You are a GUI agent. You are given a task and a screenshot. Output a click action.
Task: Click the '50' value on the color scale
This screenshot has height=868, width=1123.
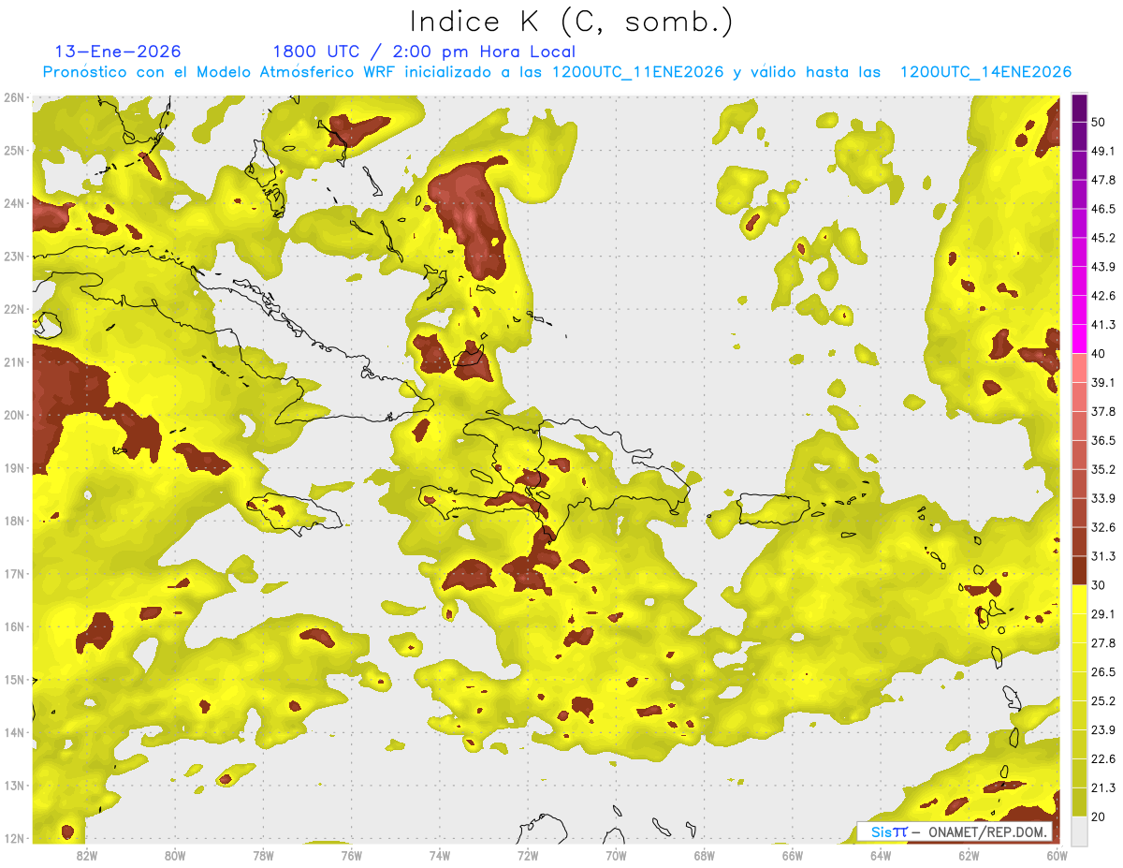1099,122
